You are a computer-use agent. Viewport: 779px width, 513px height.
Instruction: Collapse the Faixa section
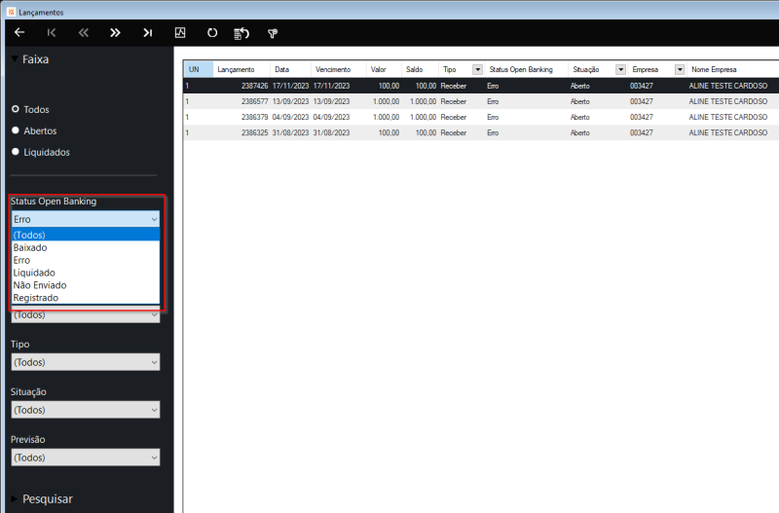click(15, 58)
